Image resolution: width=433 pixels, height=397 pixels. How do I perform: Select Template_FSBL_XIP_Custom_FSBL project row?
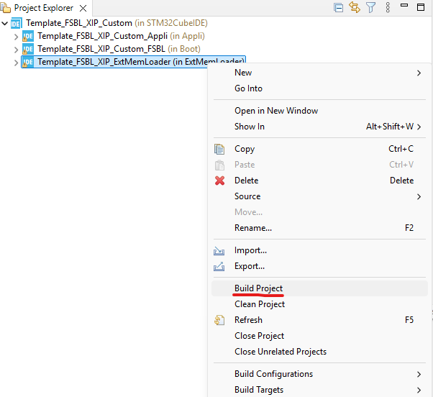click(x=119, y=49)
